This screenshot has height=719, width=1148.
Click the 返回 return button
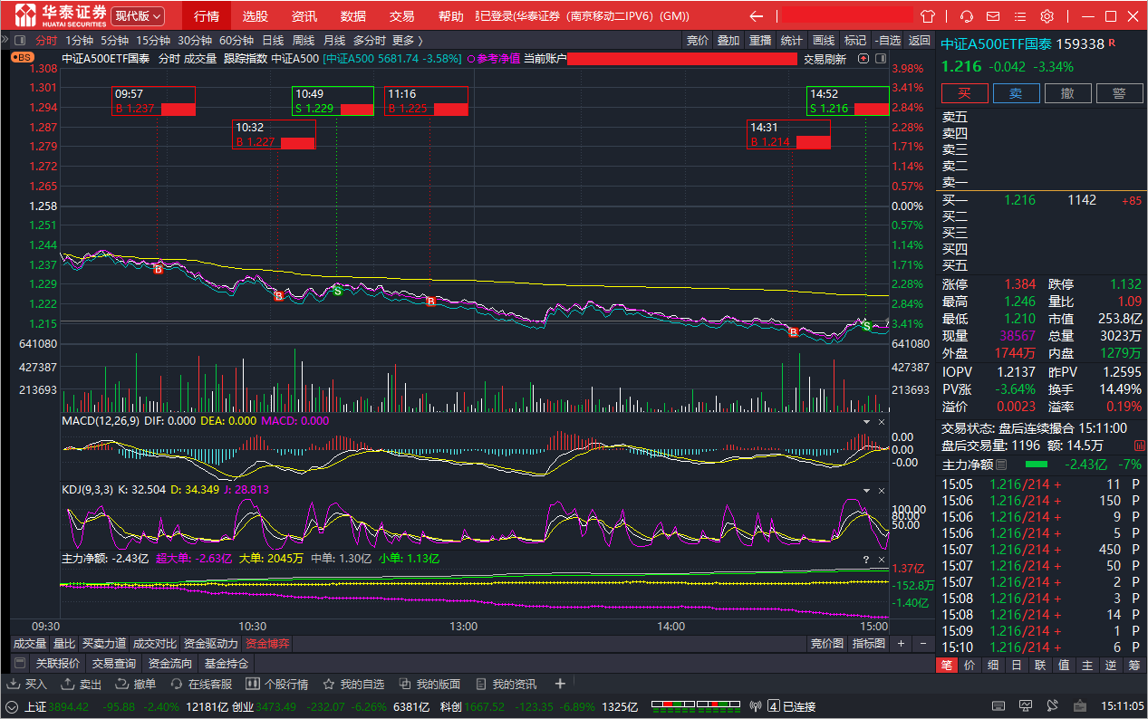coord(920,40)
